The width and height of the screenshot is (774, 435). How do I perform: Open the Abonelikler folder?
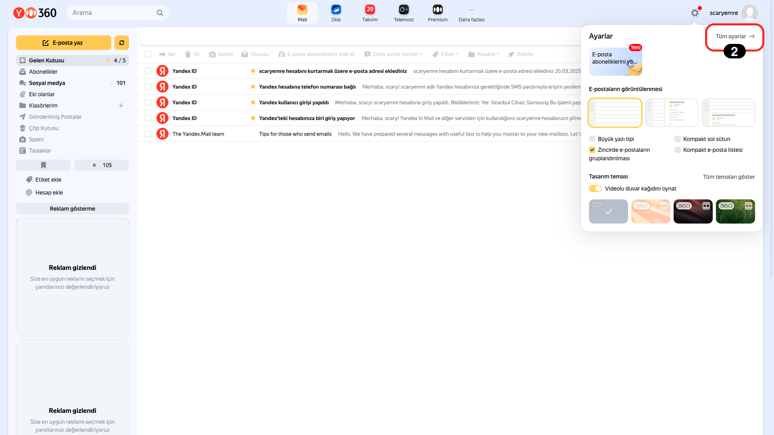pyautogui.click(x=73, y=72)
